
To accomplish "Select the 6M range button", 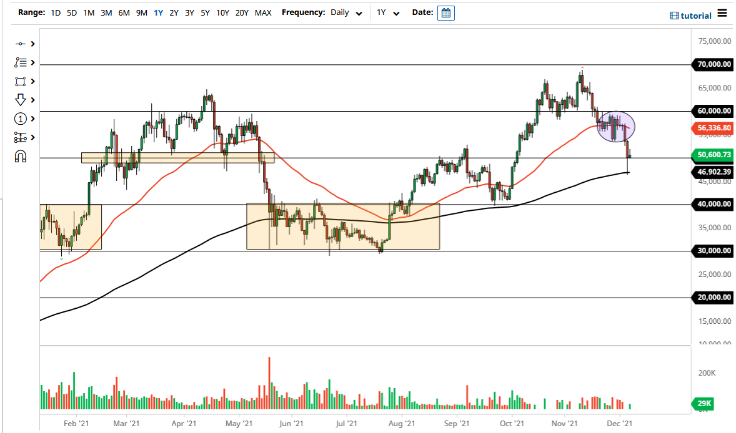I will coord(122,12).
